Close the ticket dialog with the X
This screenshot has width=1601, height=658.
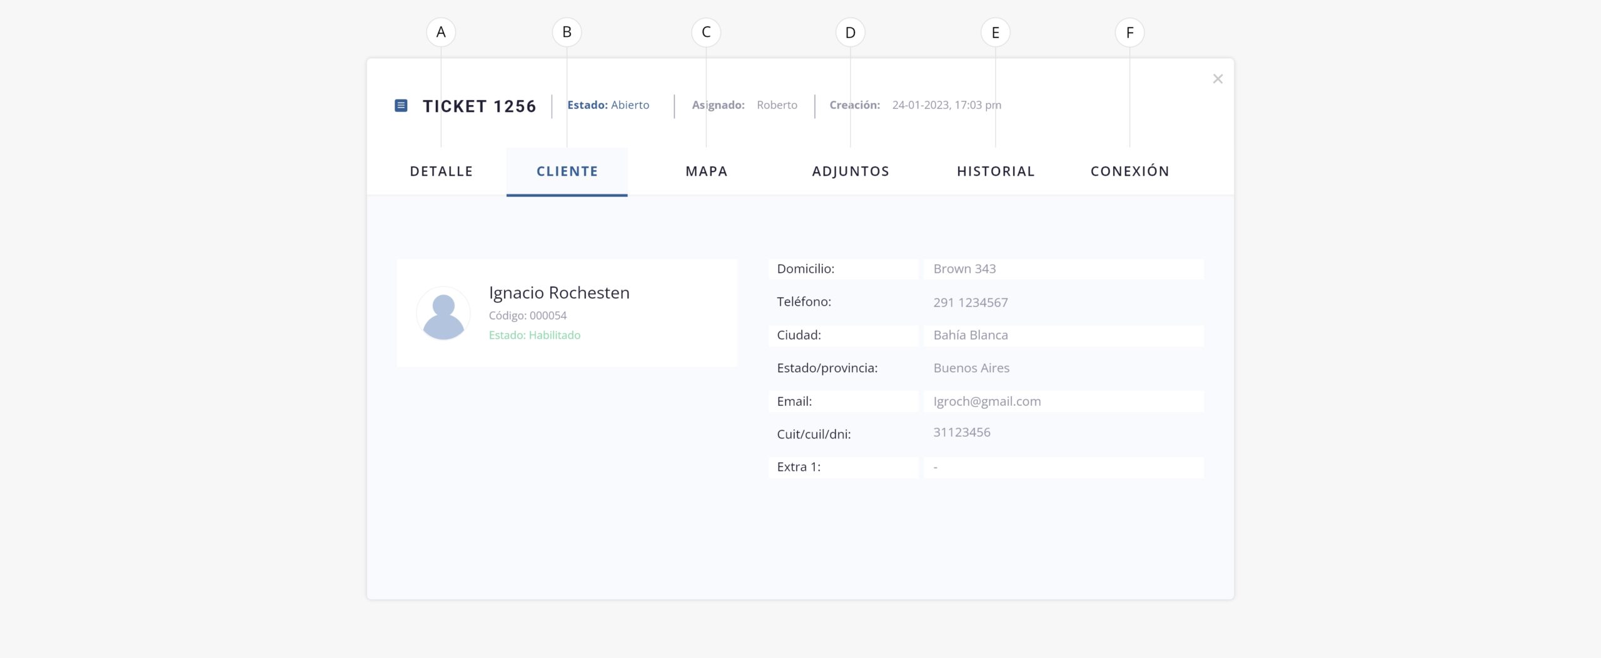(1217, 79)
